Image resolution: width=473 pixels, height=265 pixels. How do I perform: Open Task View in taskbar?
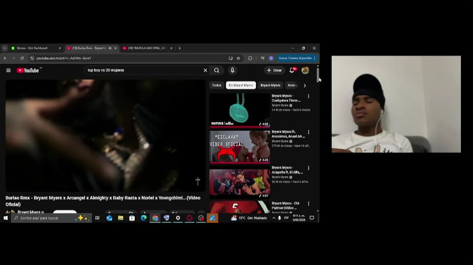point(97,218)
